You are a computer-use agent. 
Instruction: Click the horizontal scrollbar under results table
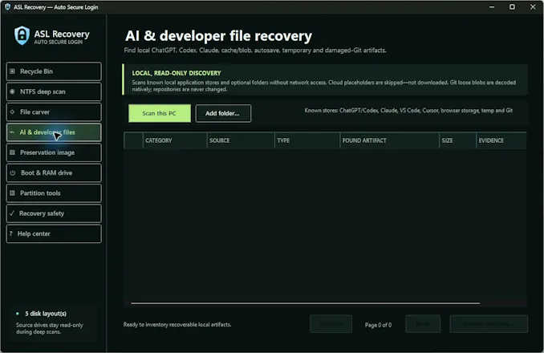click(306, 303)
